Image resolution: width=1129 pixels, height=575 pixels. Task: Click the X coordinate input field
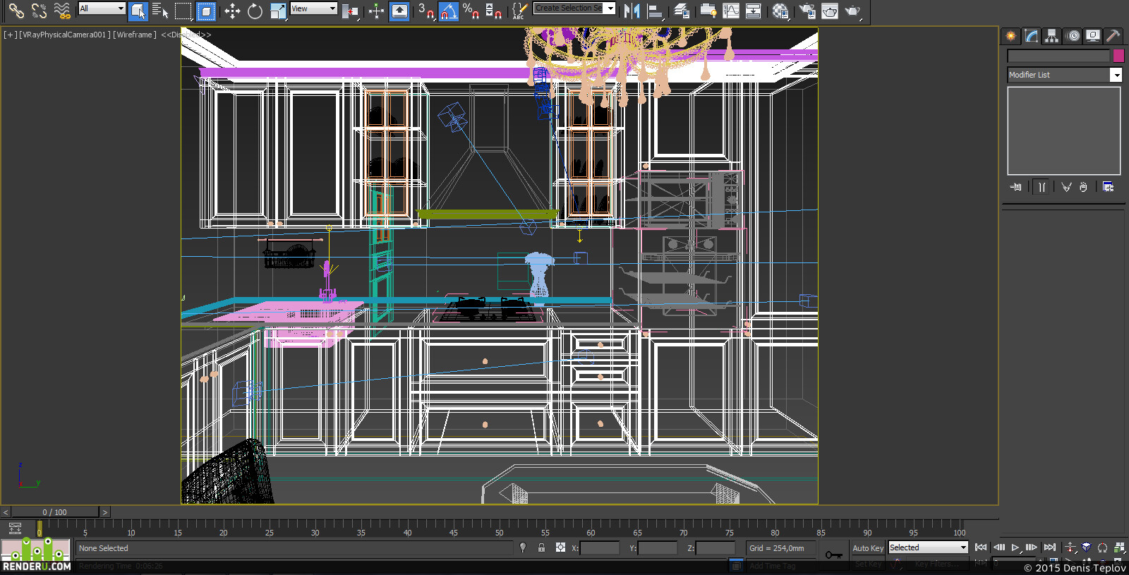[599, 547]
